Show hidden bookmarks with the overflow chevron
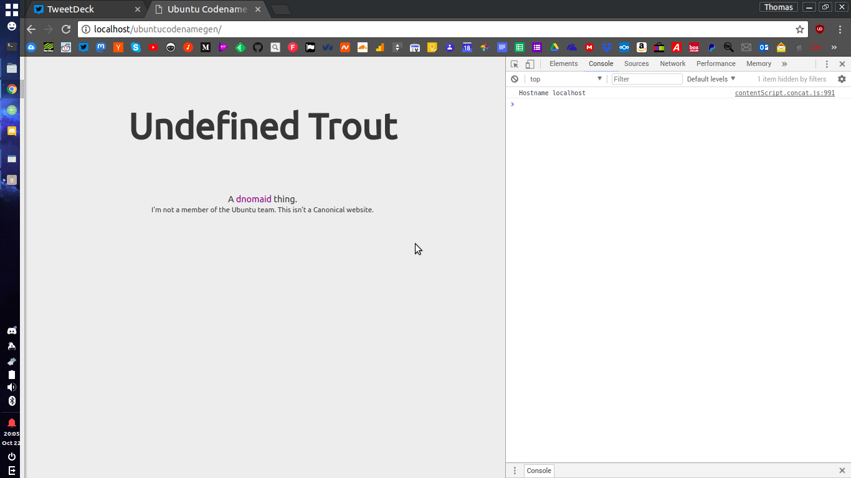The height and width of the screenshot is (478, 851). click(x=834, y=47)
